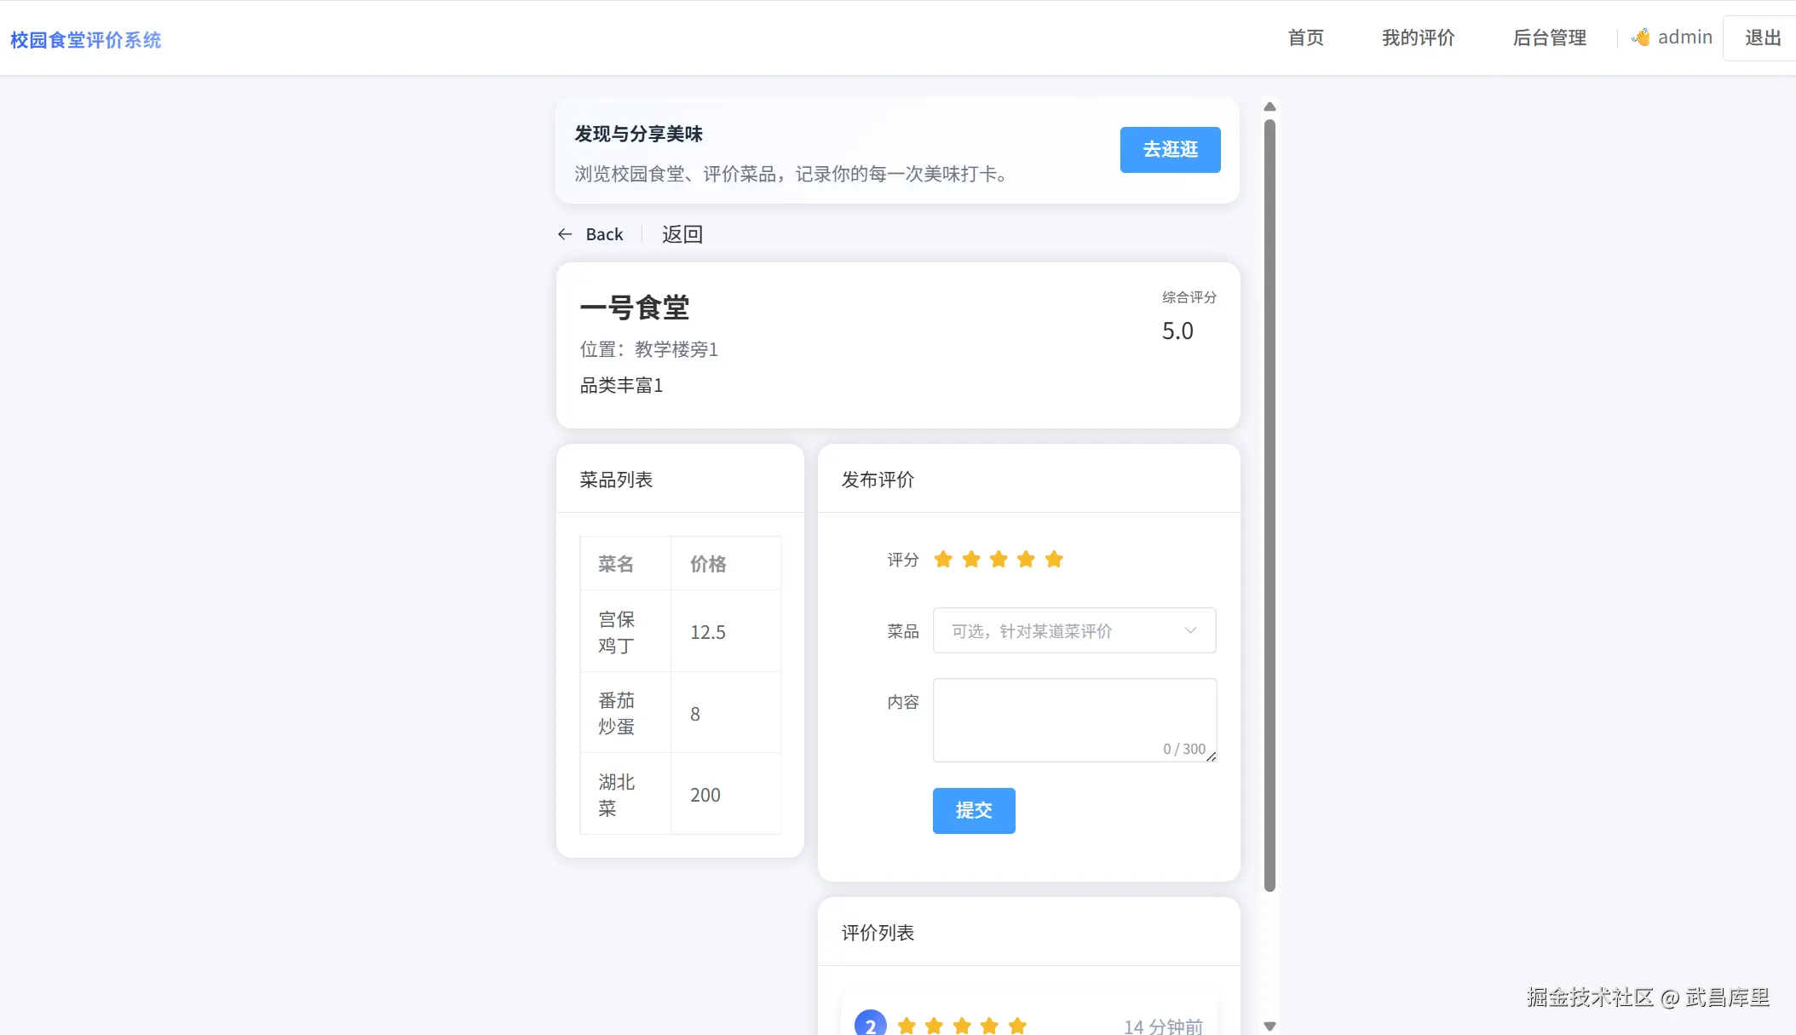This screenshot has height=1035, width=1796.
Task: Click the user avatar numbered 2
Action: [x=870, y=1025]
